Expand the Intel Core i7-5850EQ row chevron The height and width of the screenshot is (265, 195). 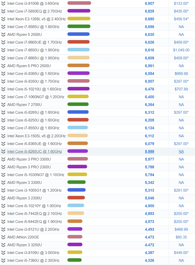click(x=3, y=11)
